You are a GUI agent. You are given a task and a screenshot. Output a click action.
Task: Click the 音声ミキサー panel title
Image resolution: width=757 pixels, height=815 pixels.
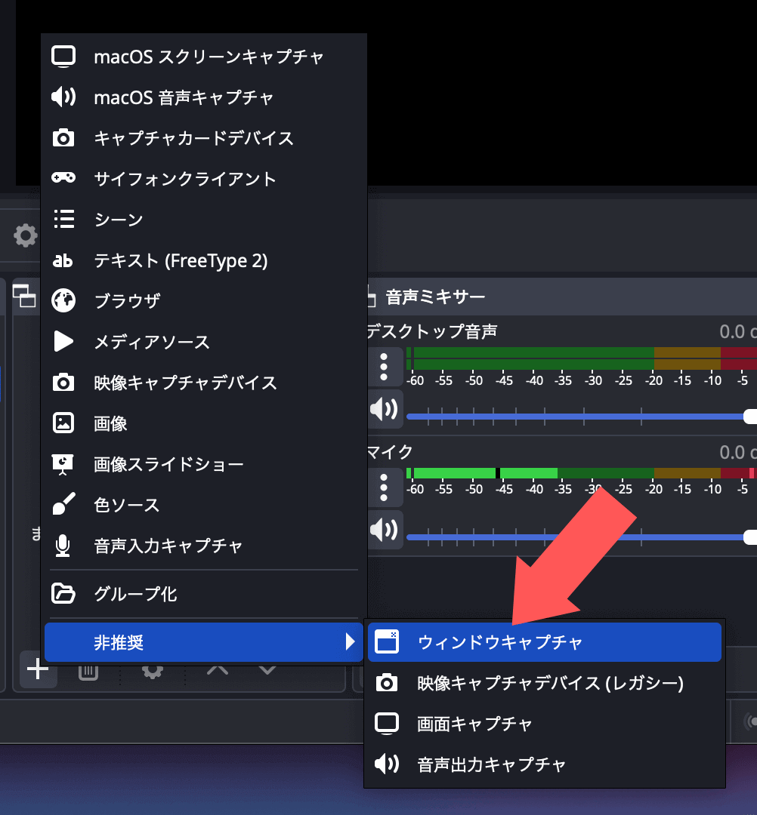pos(435,297)
